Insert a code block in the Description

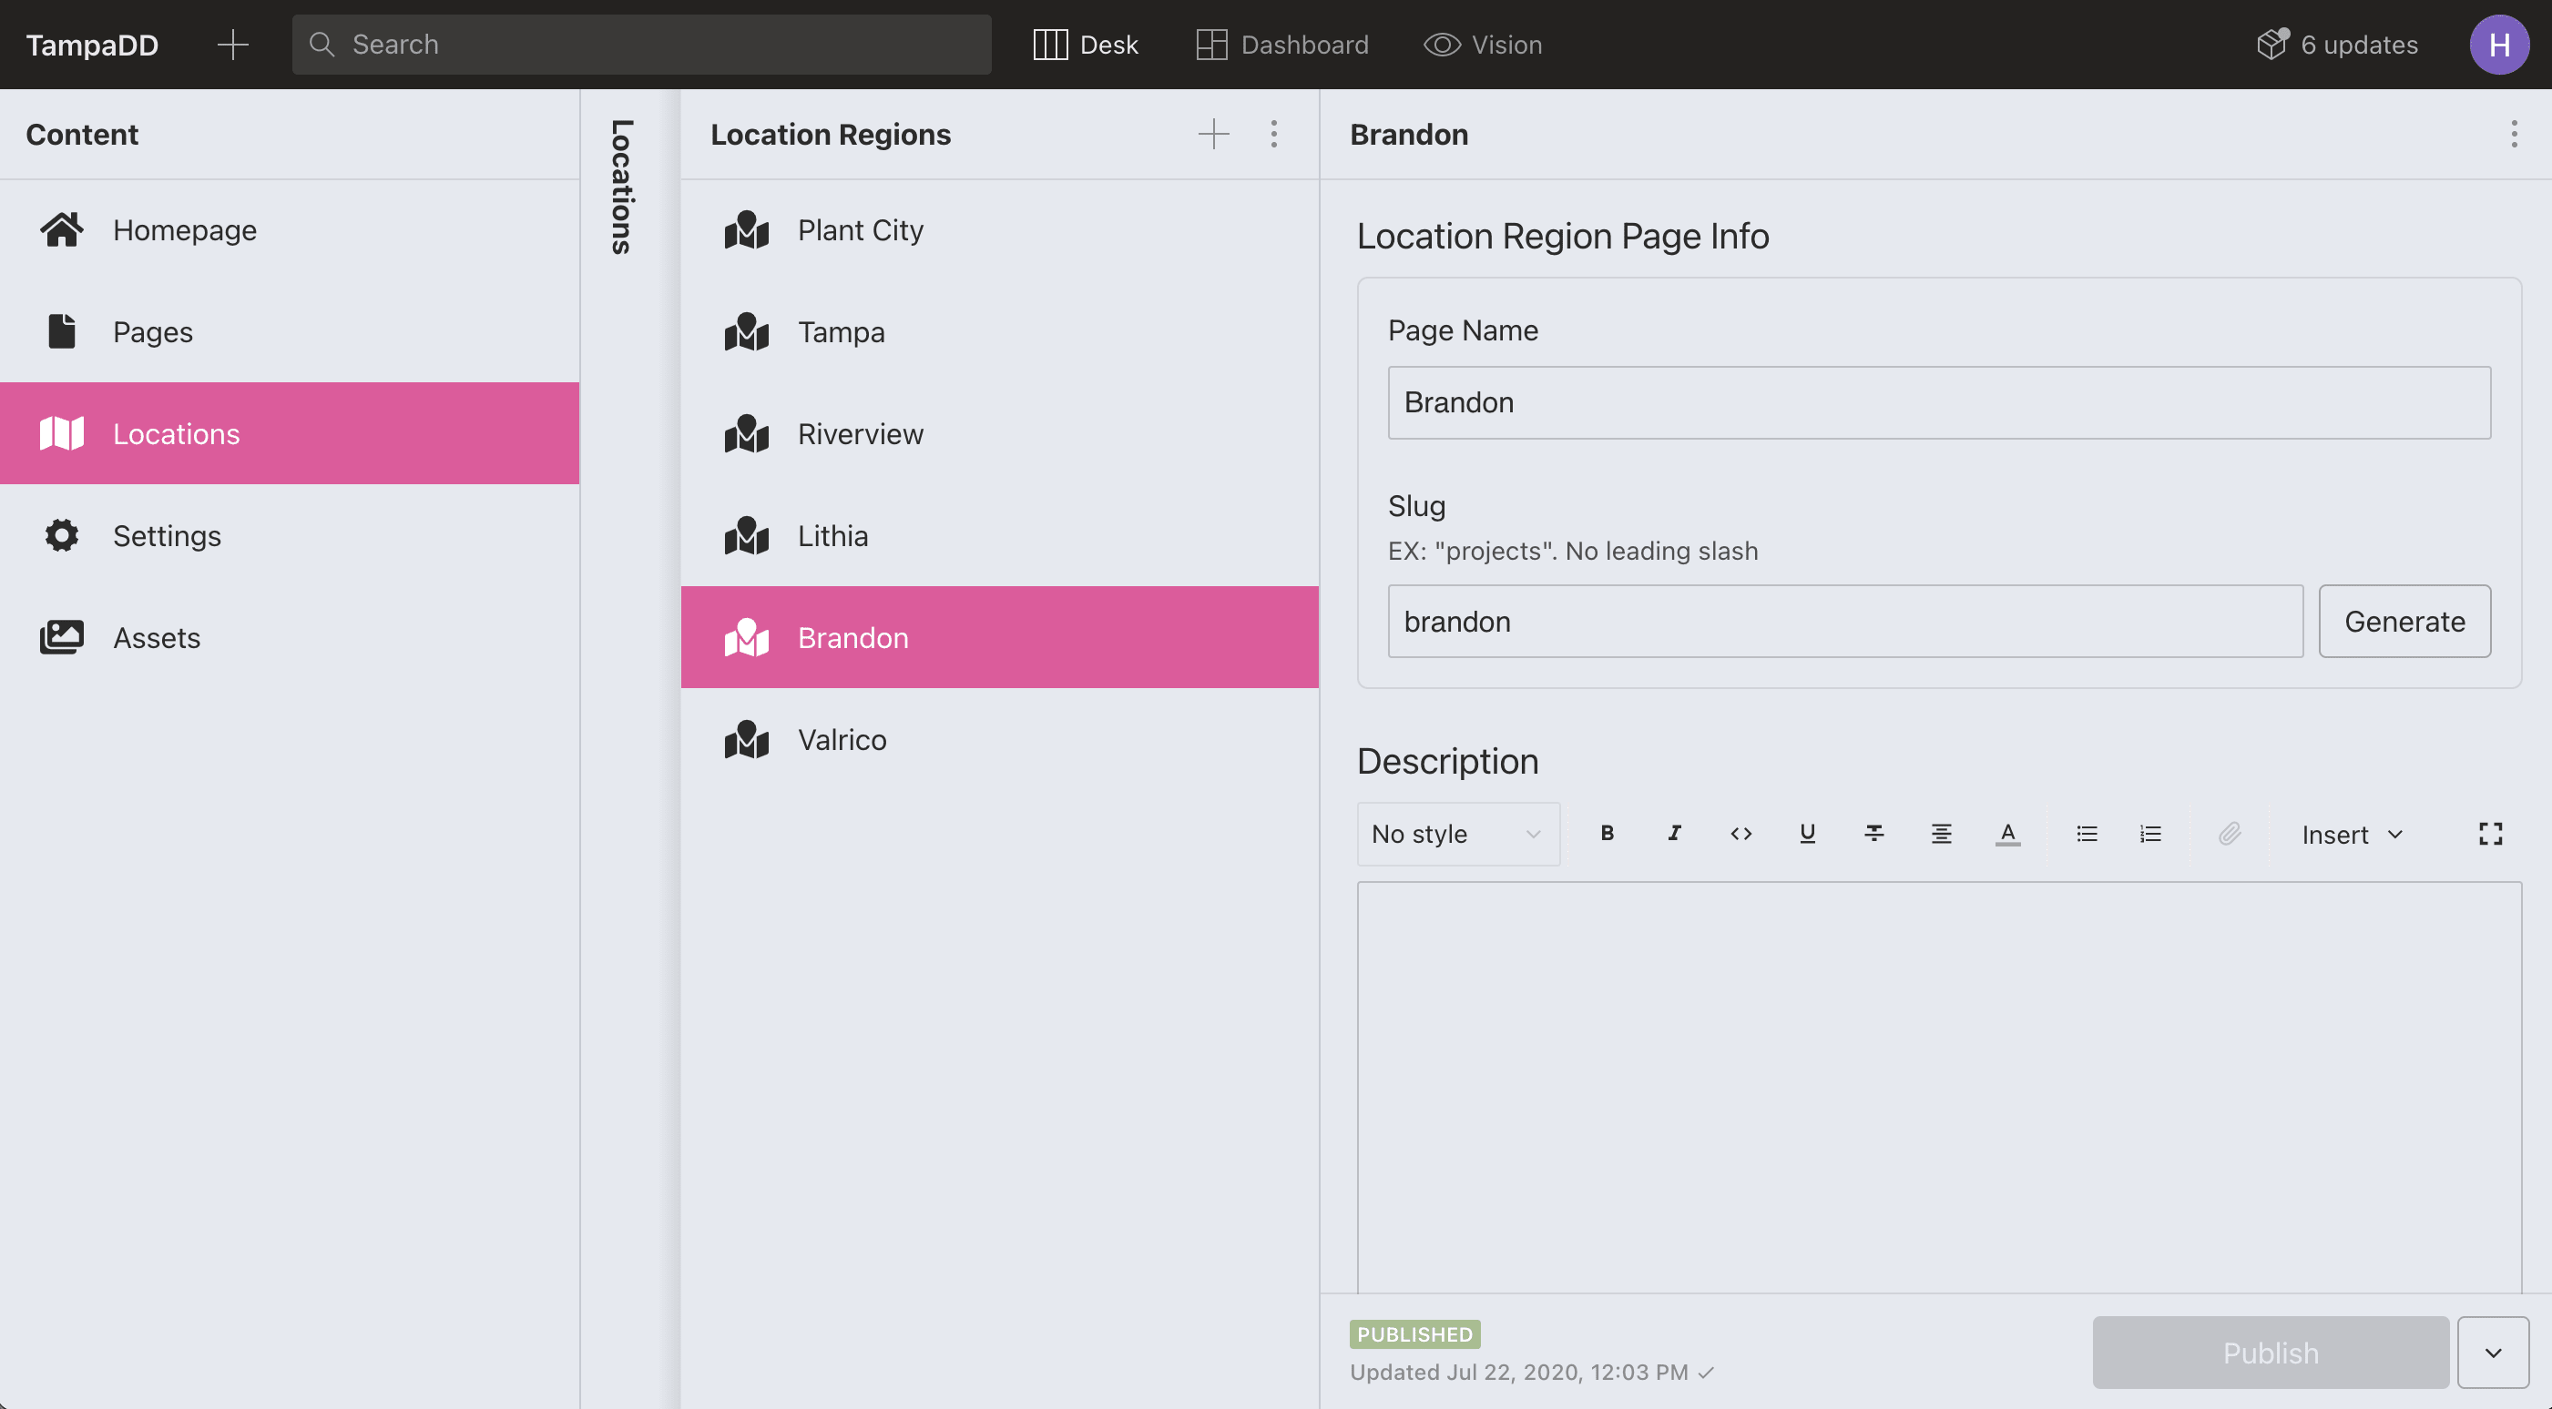tap(1740, 834)
